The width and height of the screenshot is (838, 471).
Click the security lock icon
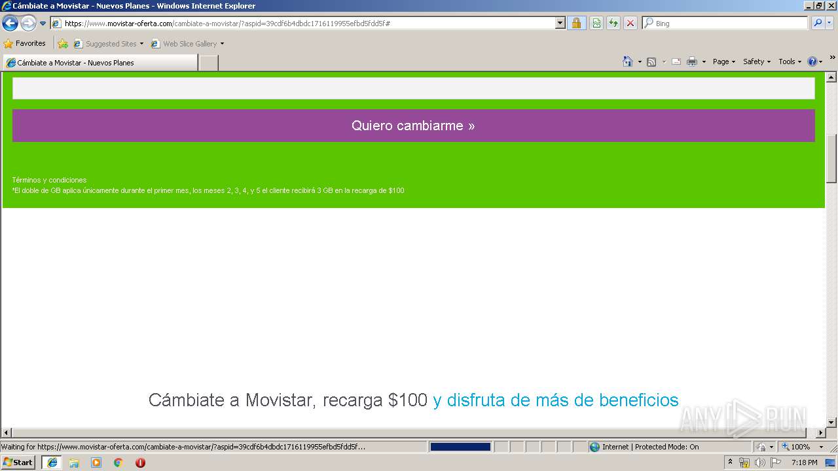click(576, 23)
